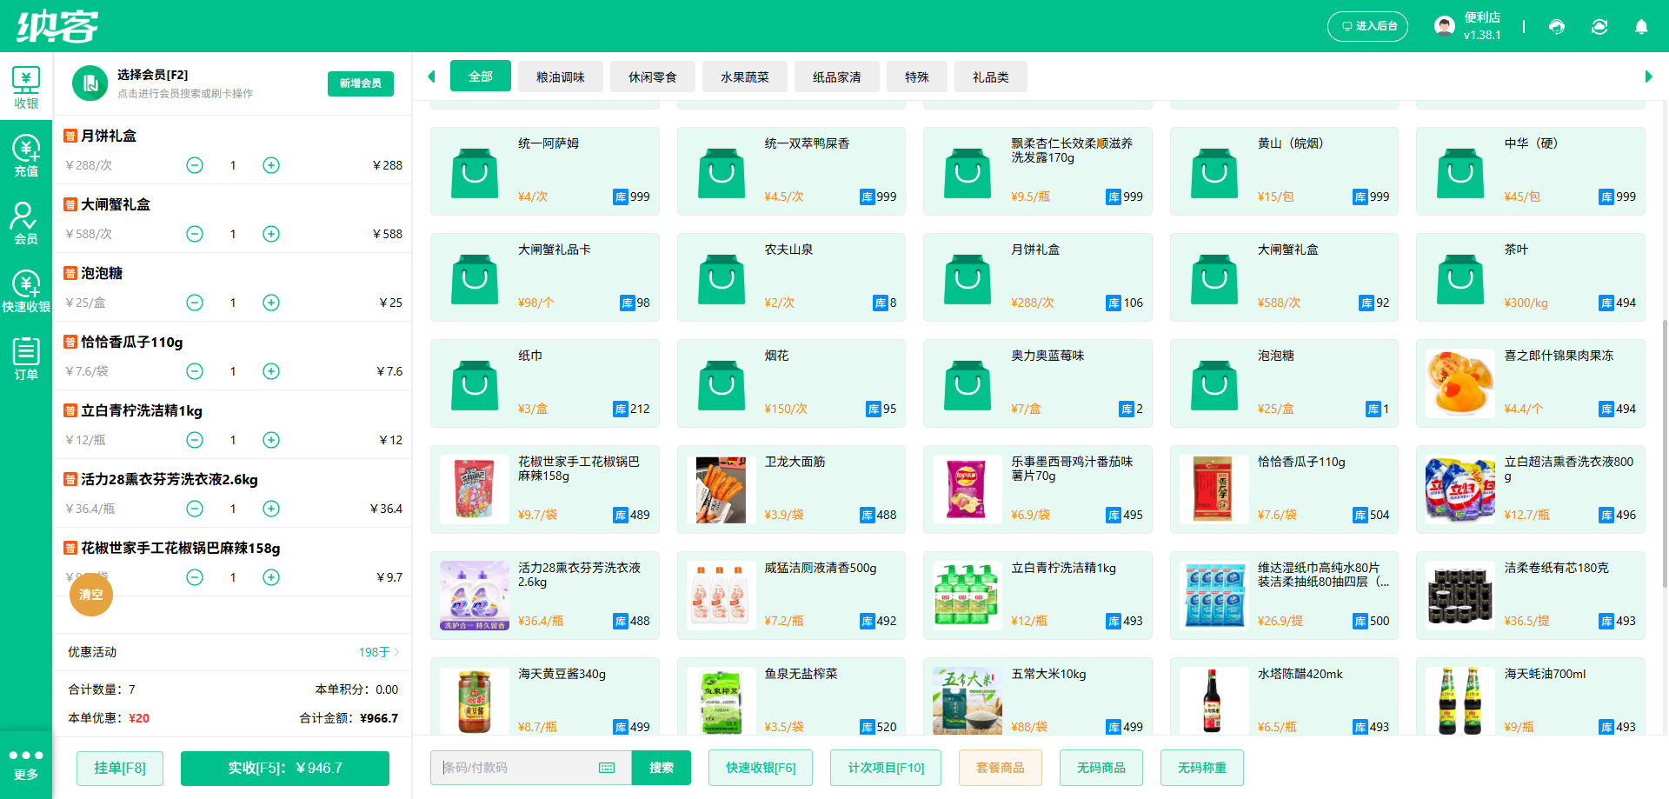Viewport: 1669px width, 799px height.
Task: Add the 卫龙大面筋 product card
Action: click(x=791, y=489)
